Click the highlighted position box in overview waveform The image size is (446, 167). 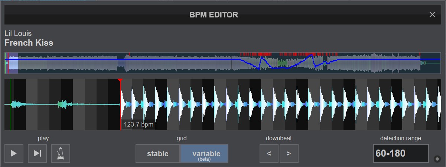pyautogui.click(x=13, y=63)
